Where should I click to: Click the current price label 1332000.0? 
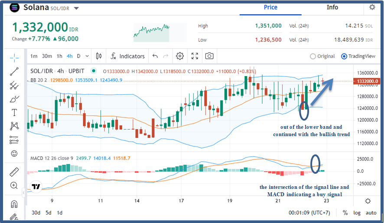pos(368,81)
